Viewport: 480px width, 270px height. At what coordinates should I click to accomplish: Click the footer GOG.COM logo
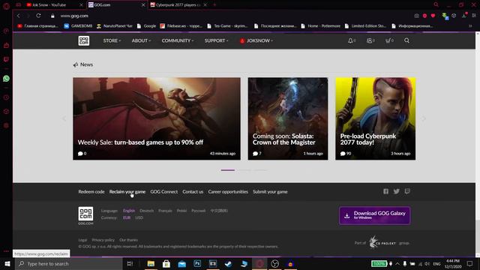(x=85, y=215)
